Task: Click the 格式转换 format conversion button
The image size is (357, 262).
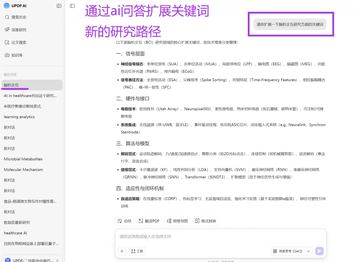Action: [x=206, y=221]
